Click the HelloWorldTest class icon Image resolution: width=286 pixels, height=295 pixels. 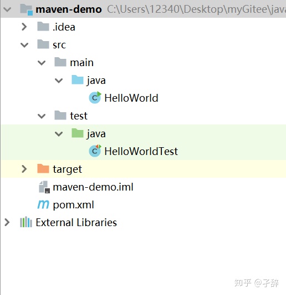tap(95, 151)
